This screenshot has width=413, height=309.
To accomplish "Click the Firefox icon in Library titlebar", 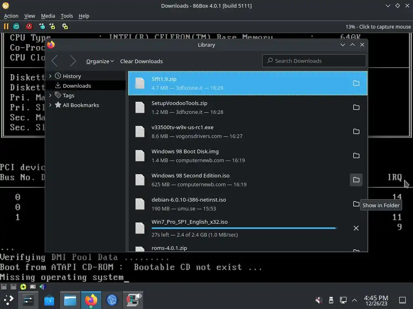I will [51, 45].
